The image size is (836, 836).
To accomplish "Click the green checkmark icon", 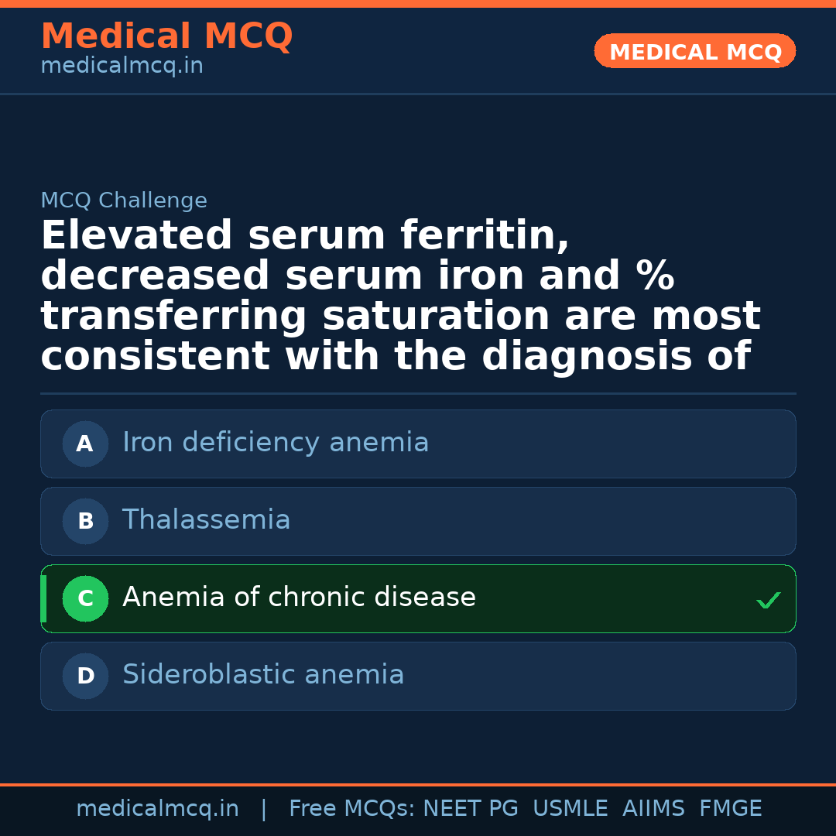I will pos(768,600).
